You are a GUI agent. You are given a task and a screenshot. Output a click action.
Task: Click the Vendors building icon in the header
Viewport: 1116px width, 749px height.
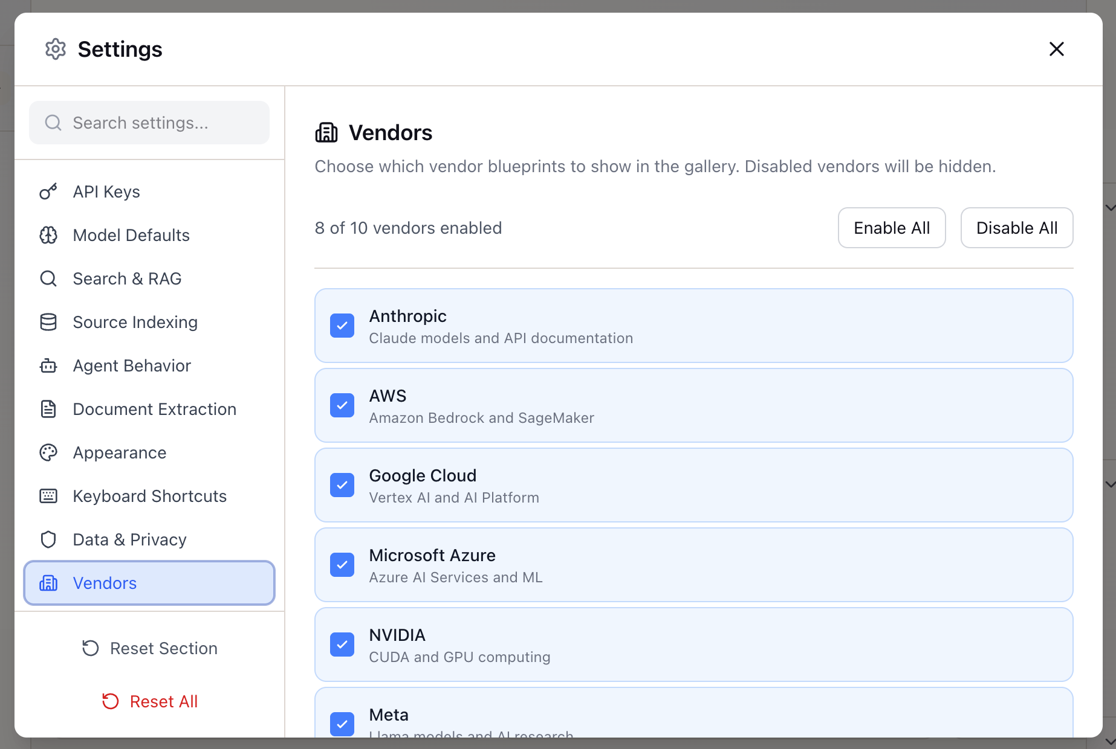326,132
